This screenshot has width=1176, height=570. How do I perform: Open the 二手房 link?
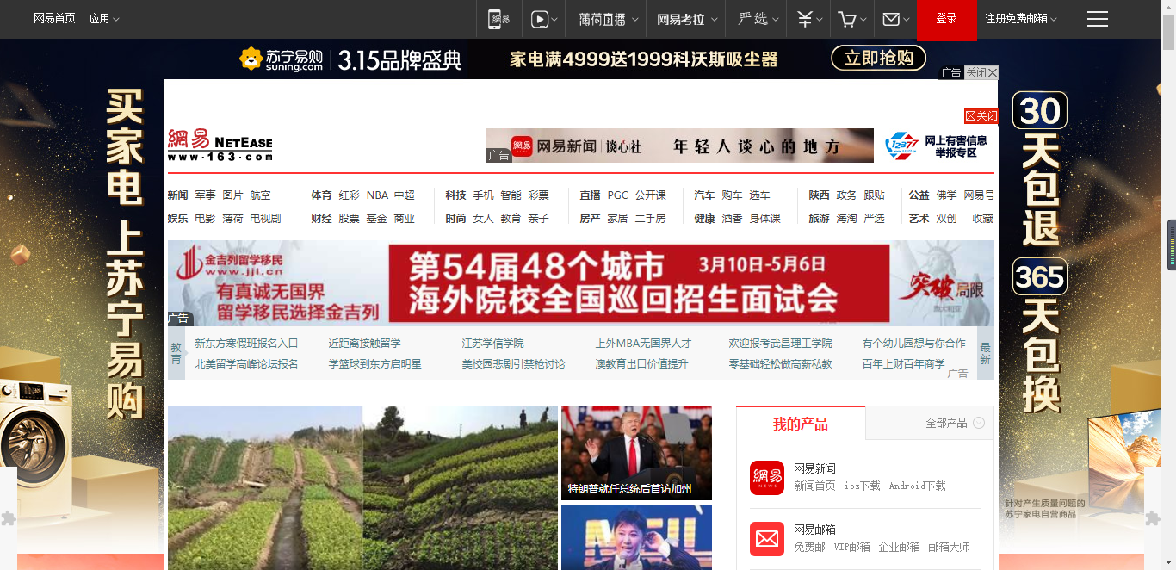(650, 219)
